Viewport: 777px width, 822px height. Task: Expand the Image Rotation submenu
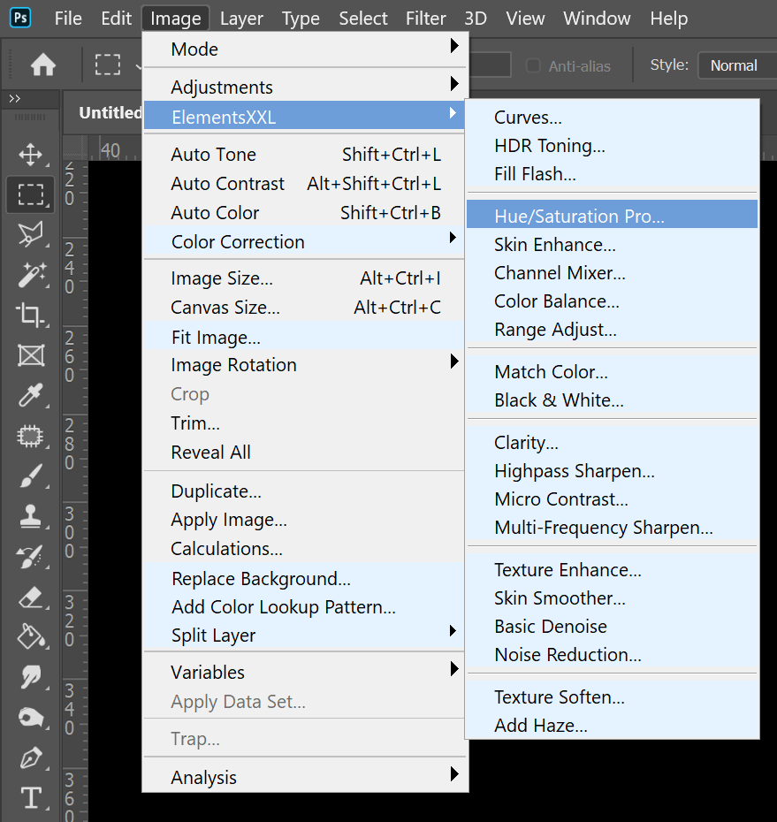[305, 365]
